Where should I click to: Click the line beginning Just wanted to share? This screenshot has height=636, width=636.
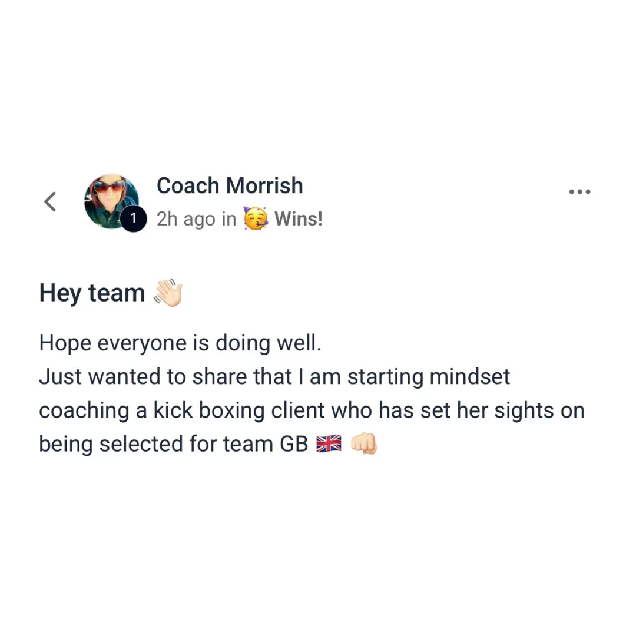pos(274,377)
